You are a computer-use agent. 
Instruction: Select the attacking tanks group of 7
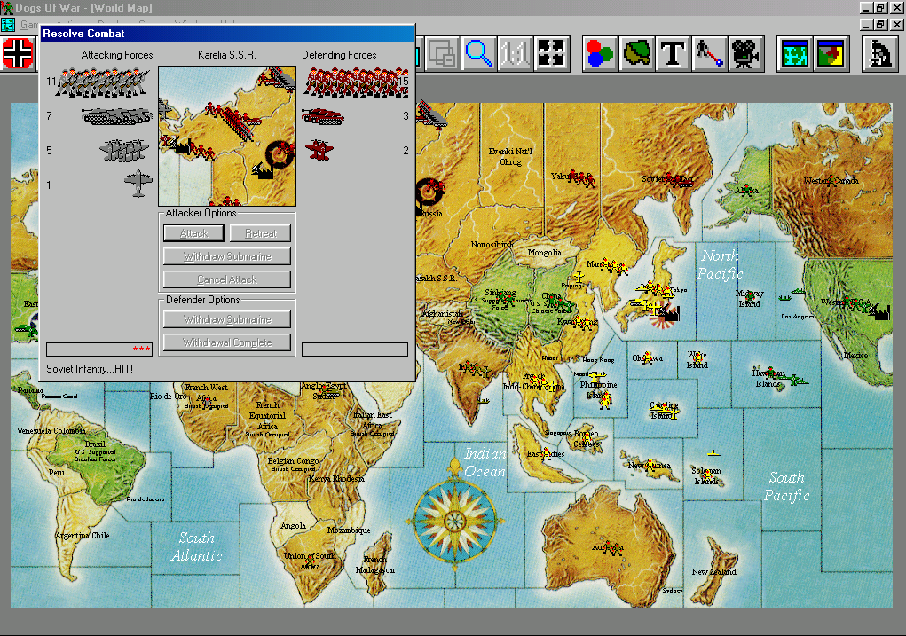point(117,116)
